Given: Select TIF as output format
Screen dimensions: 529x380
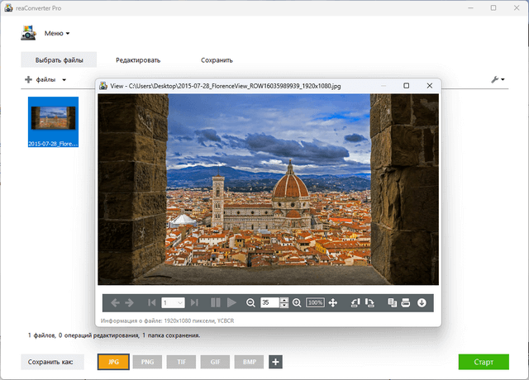Looking at the screenshot, I should coord(181,362).
